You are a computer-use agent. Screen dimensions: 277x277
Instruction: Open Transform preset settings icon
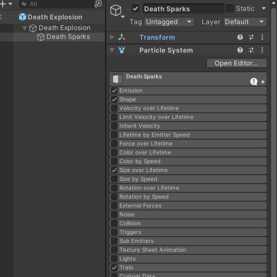251,37
